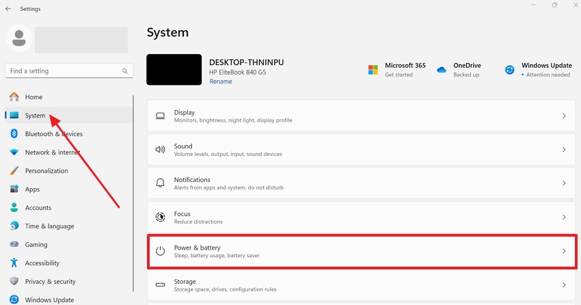
Task: Click the Accessibility figure icon
Action: (14, 263)
